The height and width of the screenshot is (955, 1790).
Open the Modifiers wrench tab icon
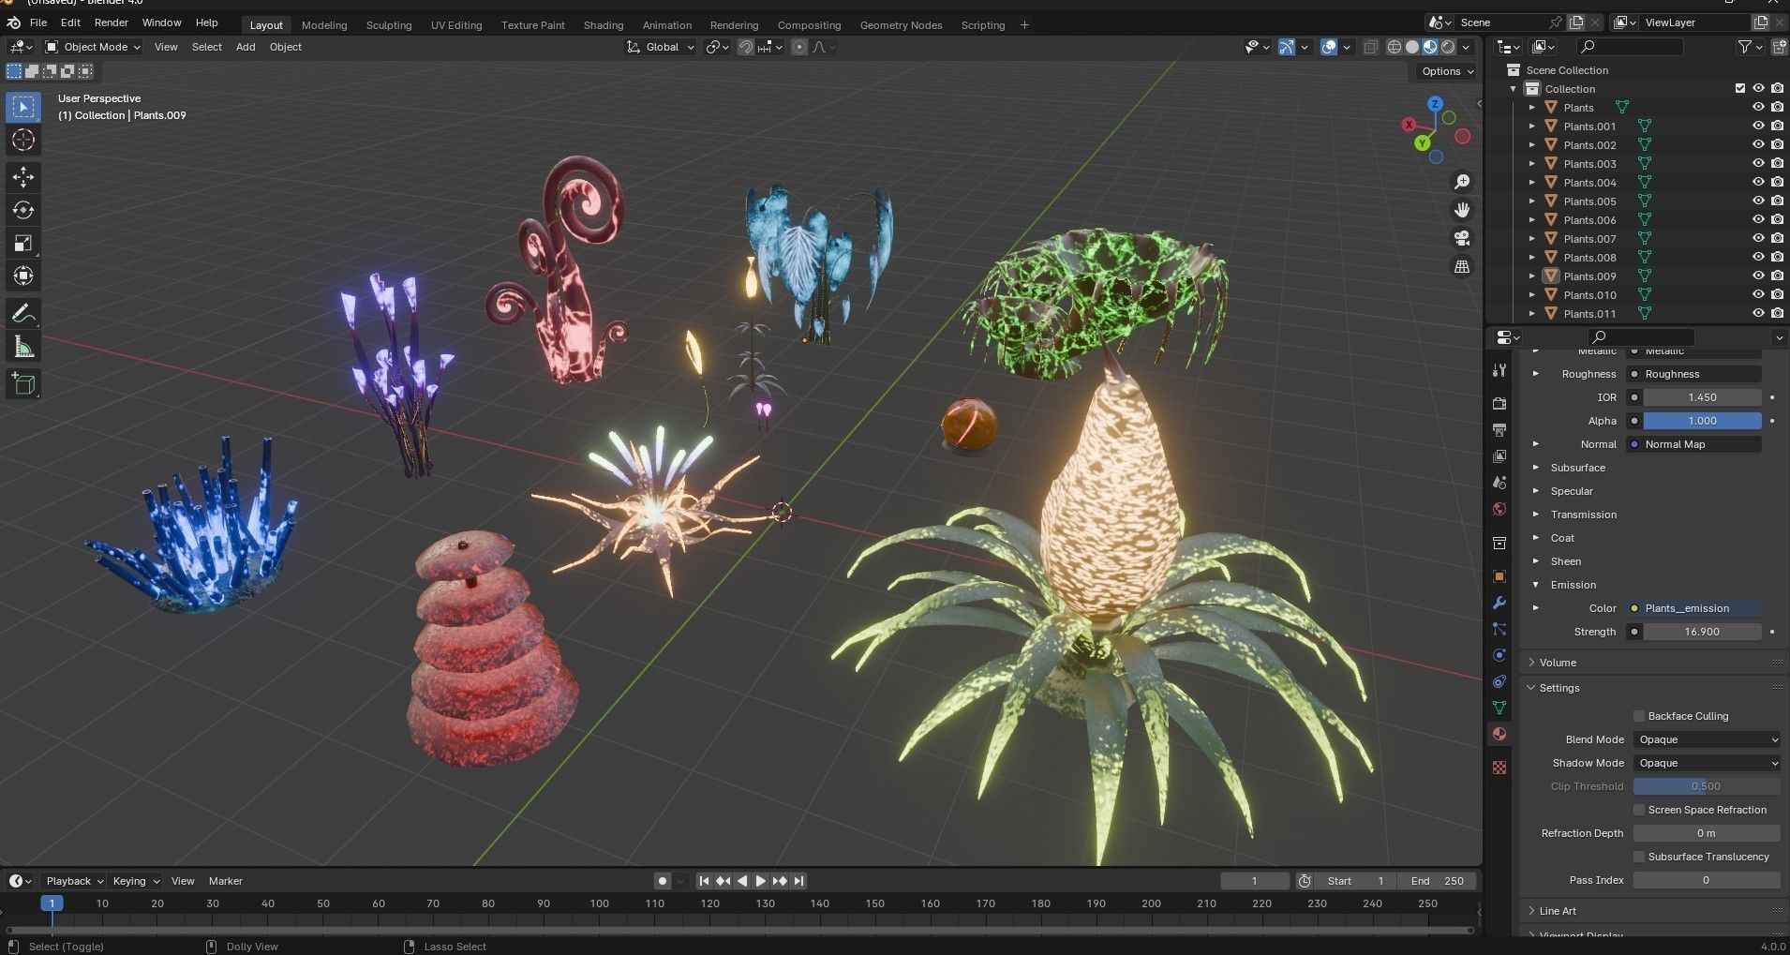pos(1499,603)
